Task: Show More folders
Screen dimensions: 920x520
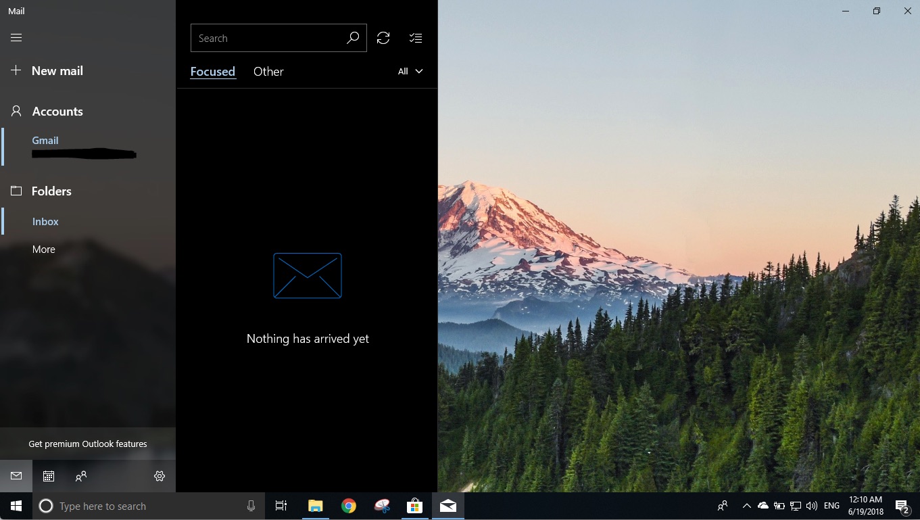Action: coord(44,250)
